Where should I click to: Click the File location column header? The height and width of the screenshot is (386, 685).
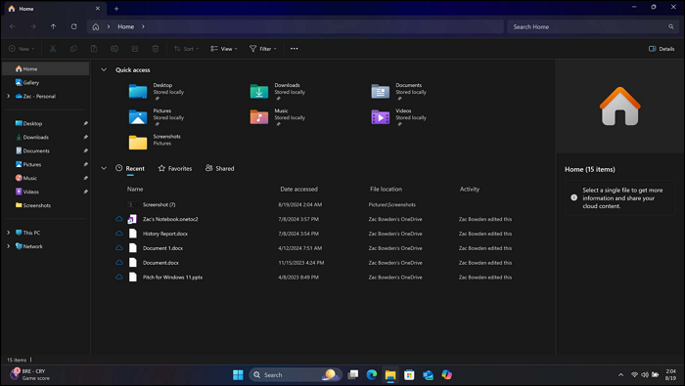pyautogui.click(x=386, y=189)
